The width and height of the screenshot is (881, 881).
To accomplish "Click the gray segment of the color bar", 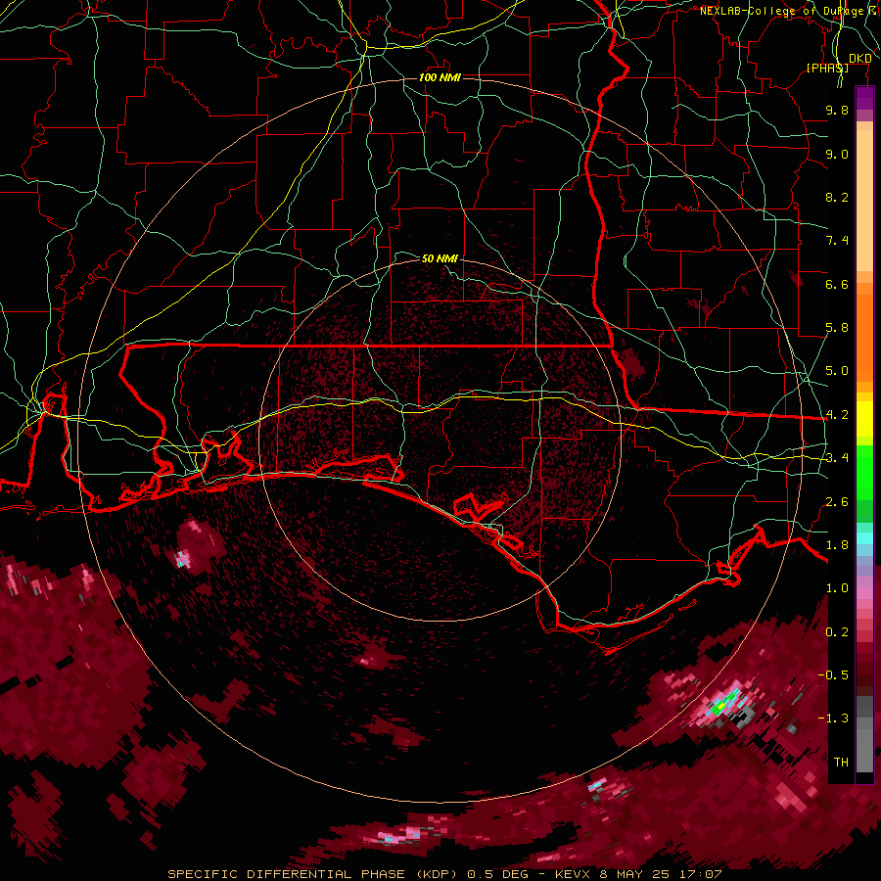I will (864, 733).
